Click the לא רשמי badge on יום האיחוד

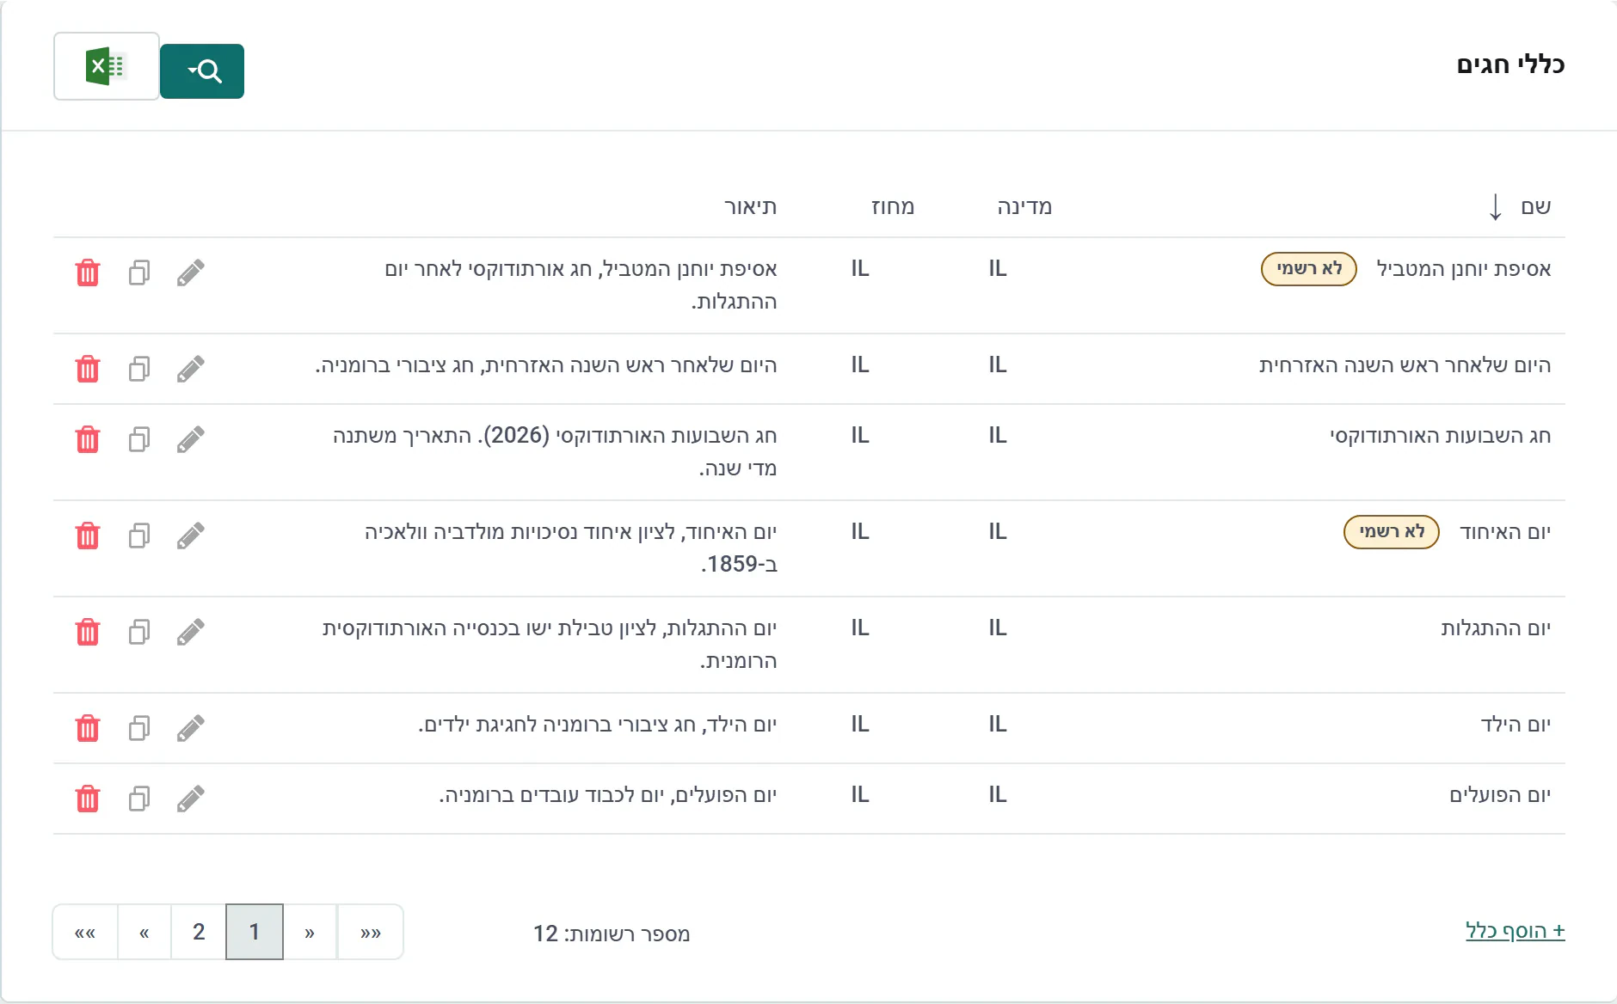tap(1392, 532)
